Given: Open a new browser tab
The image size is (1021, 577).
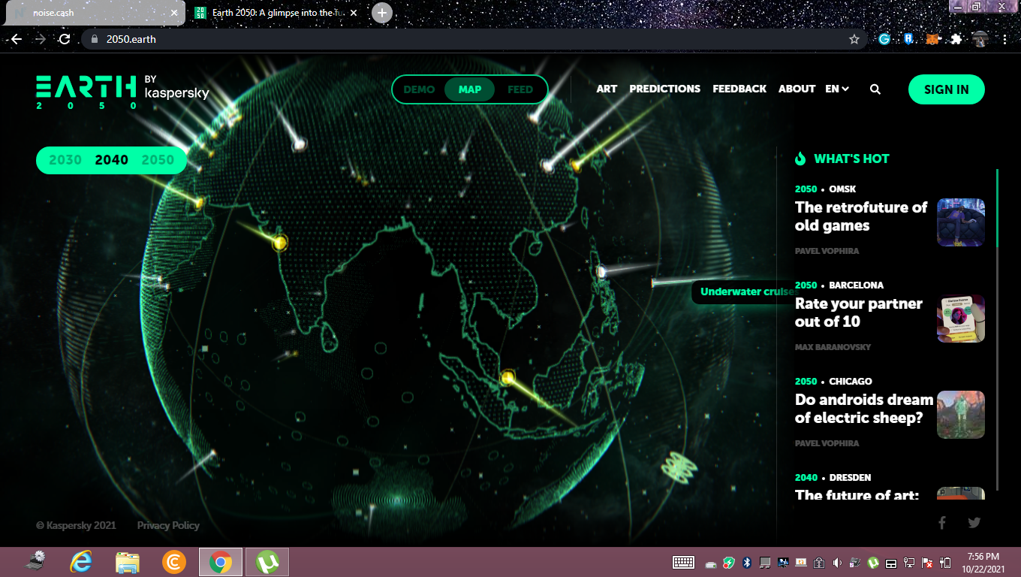Looking at the screenshot, I should pos(382,13).
